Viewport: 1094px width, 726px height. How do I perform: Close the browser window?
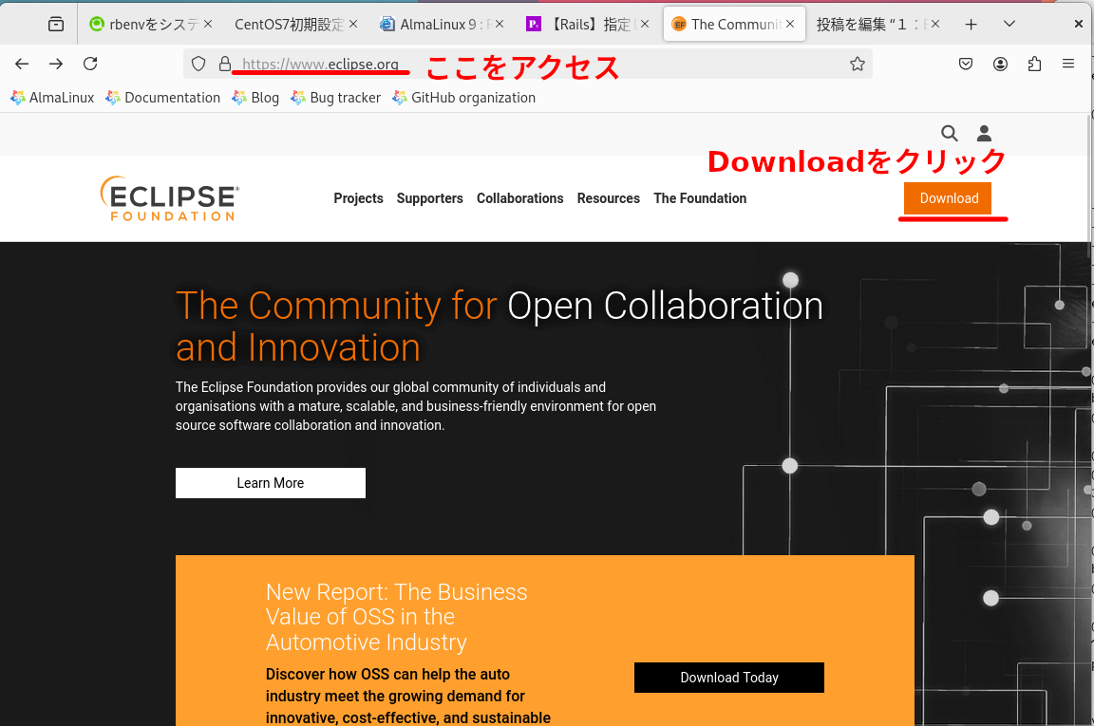[x=1079, y=25]
